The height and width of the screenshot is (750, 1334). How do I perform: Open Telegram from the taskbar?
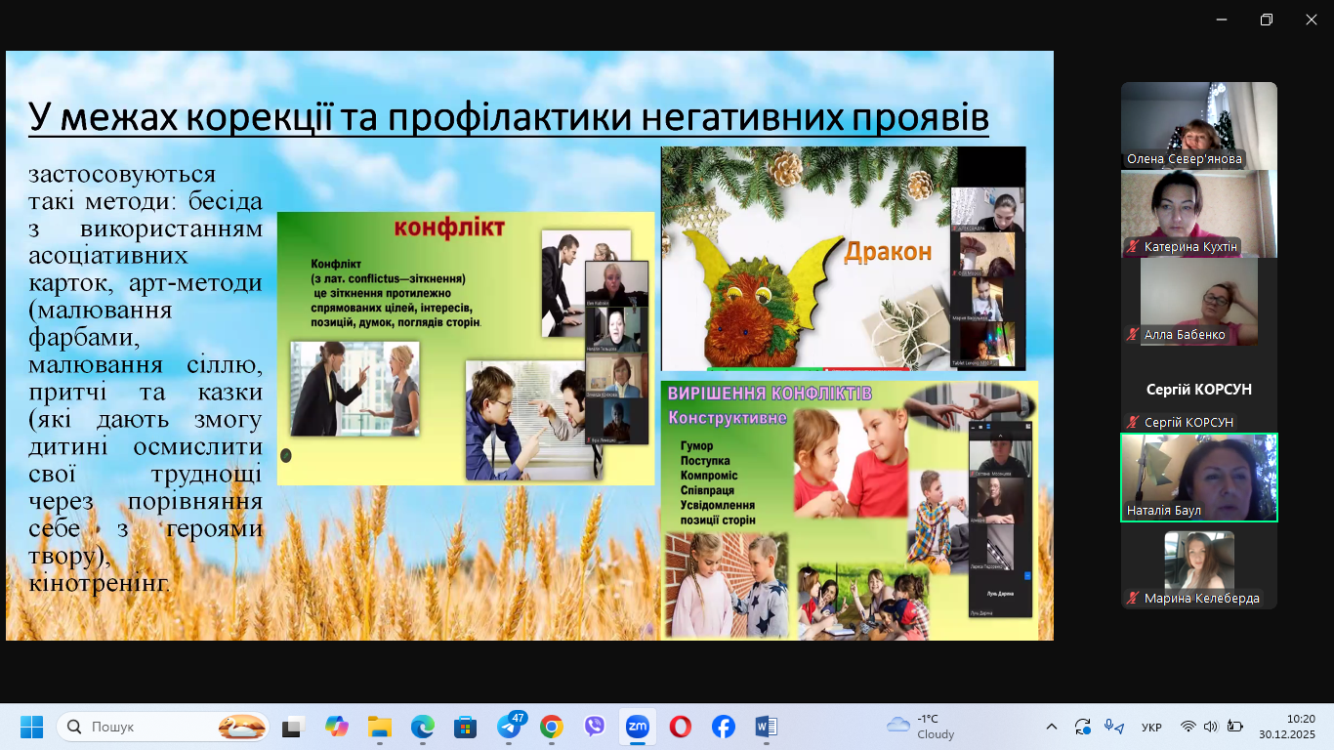(509, 727)
